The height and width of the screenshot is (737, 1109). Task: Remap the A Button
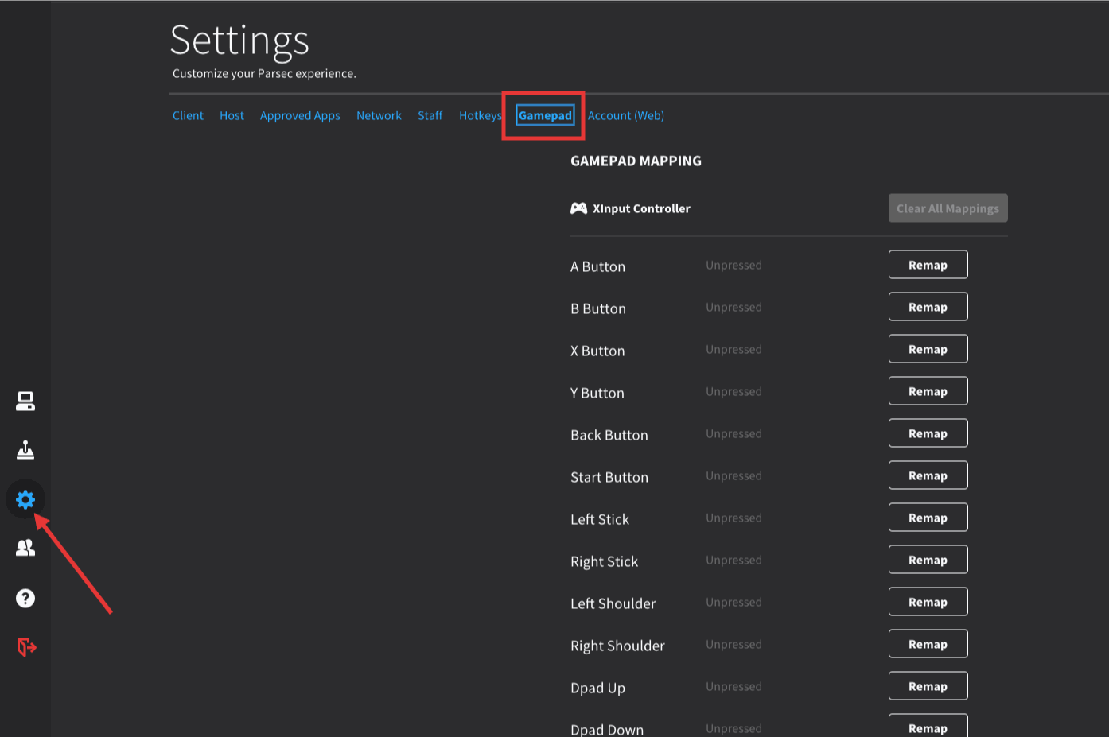(x=928, y=265)
